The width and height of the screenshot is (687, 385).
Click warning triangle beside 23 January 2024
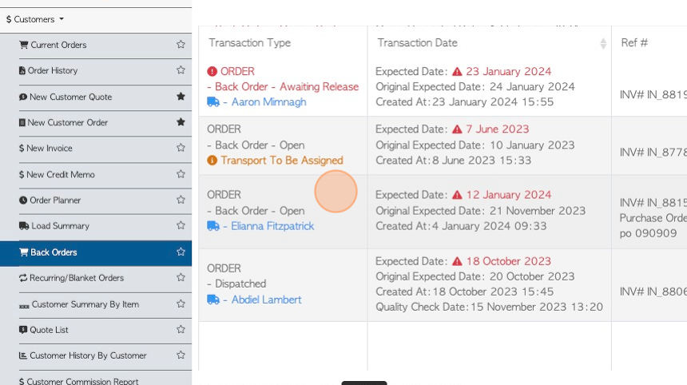[457, 71]
